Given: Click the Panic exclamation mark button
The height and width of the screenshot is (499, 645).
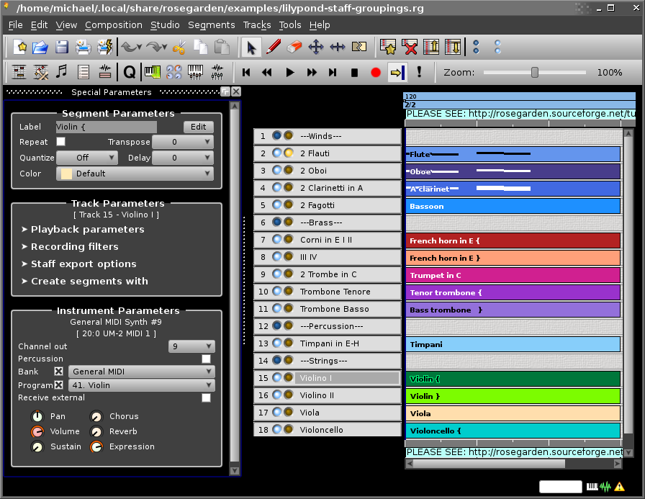Looking at the screenshot, I should point(419,72).
